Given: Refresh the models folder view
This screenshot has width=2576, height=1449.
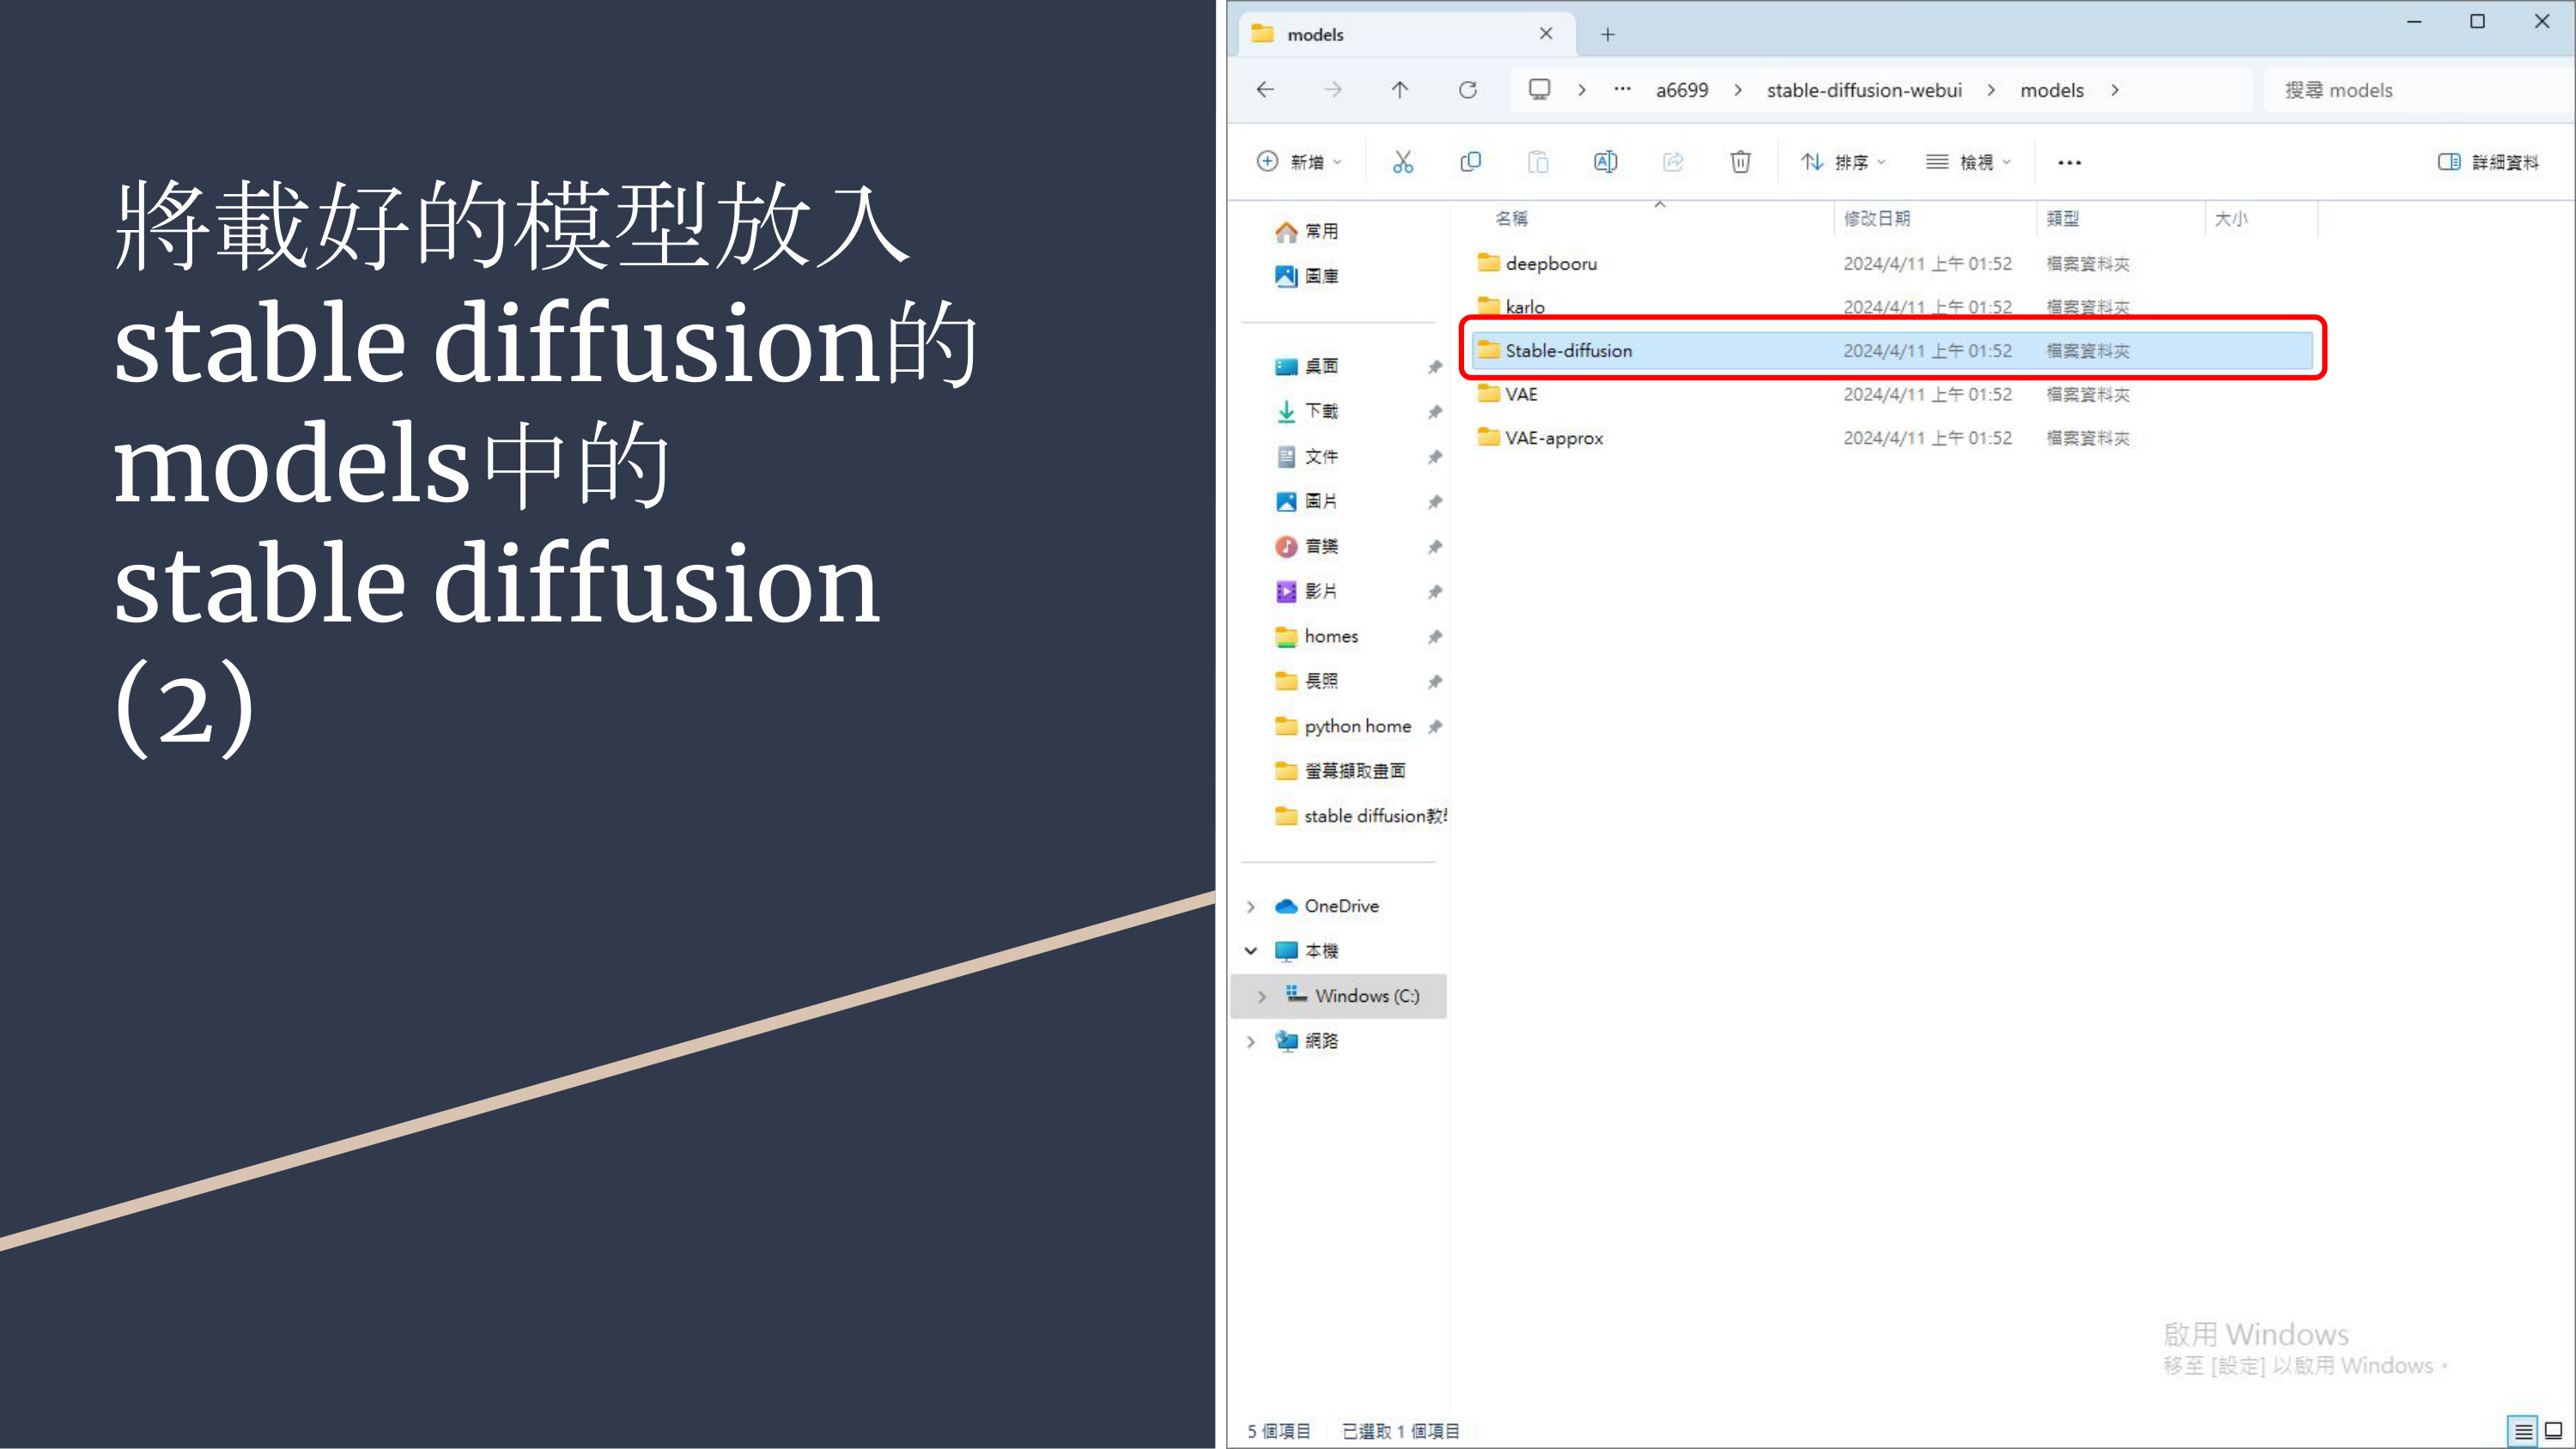Looking at the screenshot, I should tap(1468, 90).
